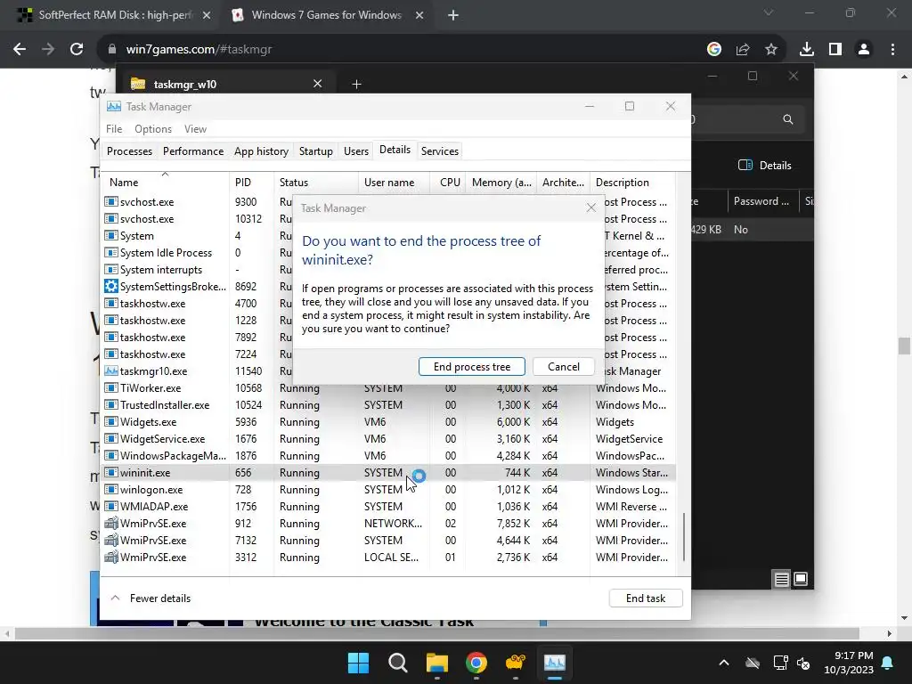
Task: Click the Task Manager title bar icon
Action: (x=114, y=107)
